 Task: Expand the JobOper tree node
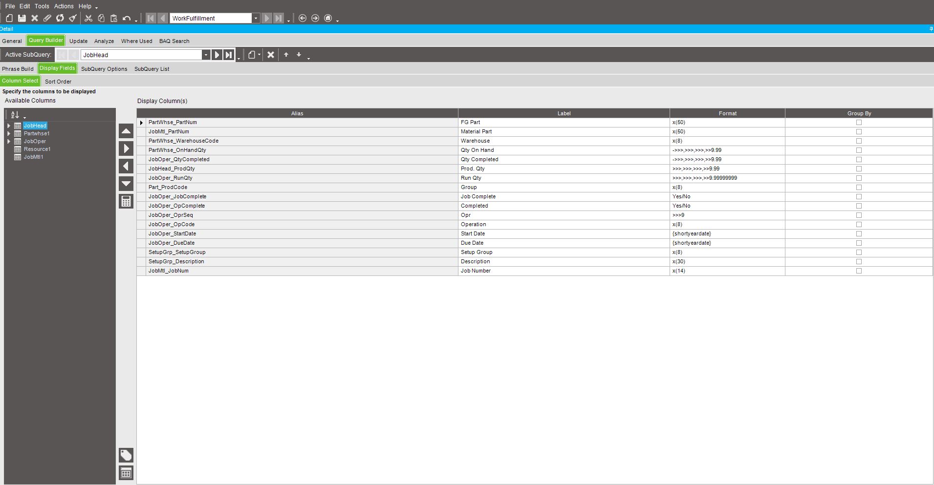(8, 141)
